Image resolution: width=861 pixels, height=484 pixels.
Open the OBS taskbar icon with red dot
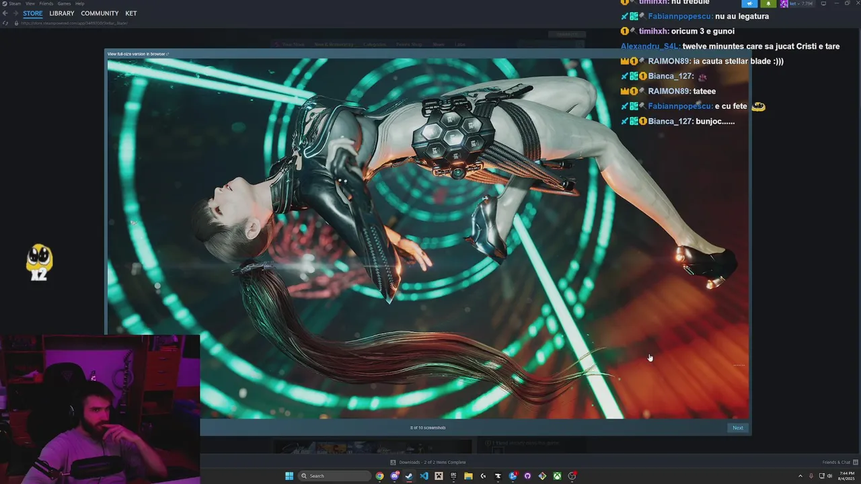[572, 476]
